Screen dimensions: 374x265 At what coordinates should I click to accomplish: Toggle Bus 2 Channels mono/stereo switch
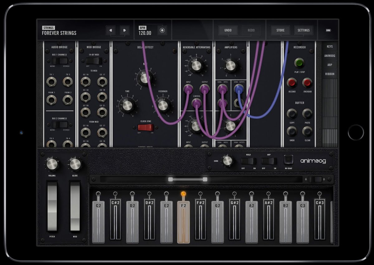tap(60, 124)
